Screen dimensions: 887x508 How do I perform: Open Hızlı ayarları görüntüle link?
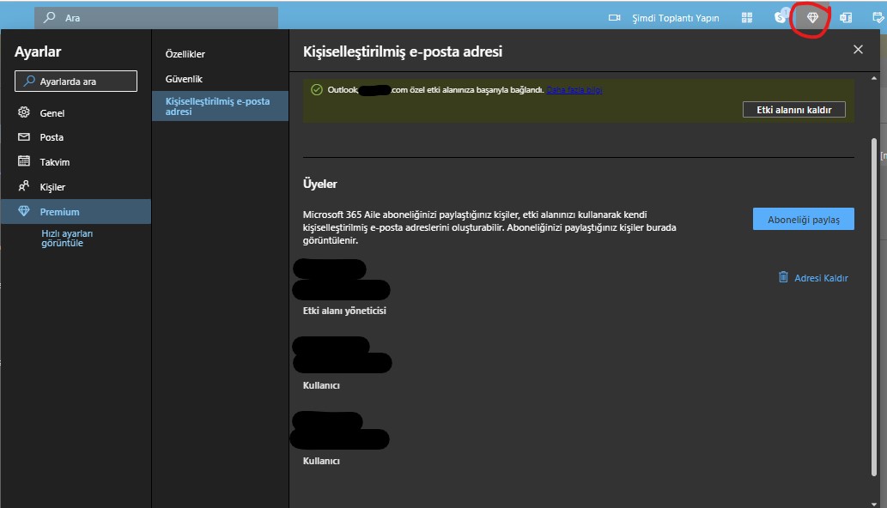point(67,238)
